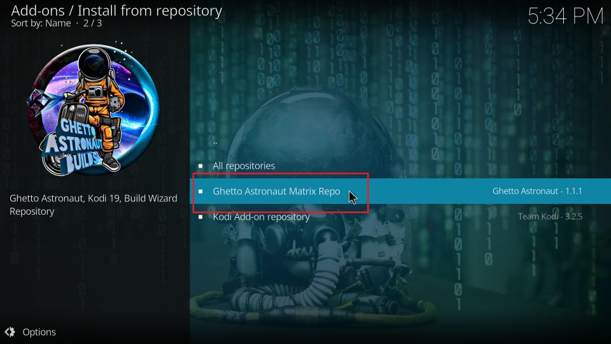The image size is (611, 344).
Task: Click the 'Sort by: Name' label
Action: (x=41, y=24)
